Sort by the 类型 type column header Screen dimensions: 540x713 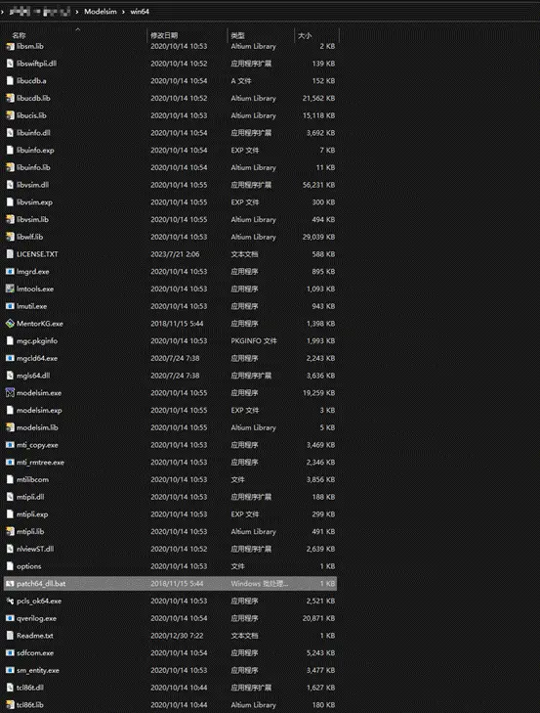(x=237, y=35)
